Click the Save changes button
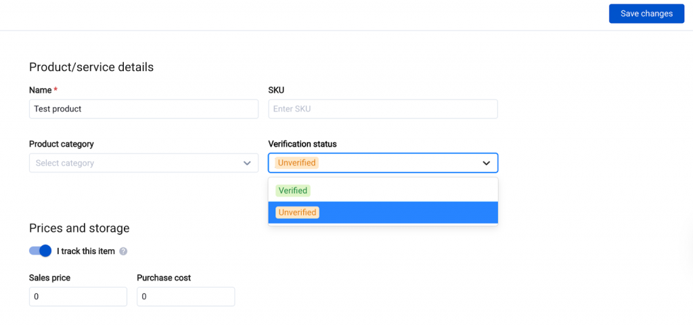The image size is (693, 325). tap(646, 14)
